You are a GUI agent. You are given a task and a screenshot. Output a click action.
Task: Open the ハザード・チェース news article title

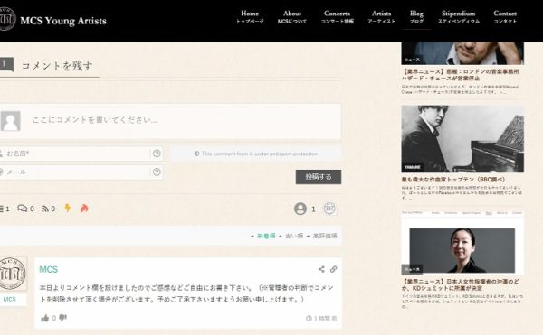[460, 75]
